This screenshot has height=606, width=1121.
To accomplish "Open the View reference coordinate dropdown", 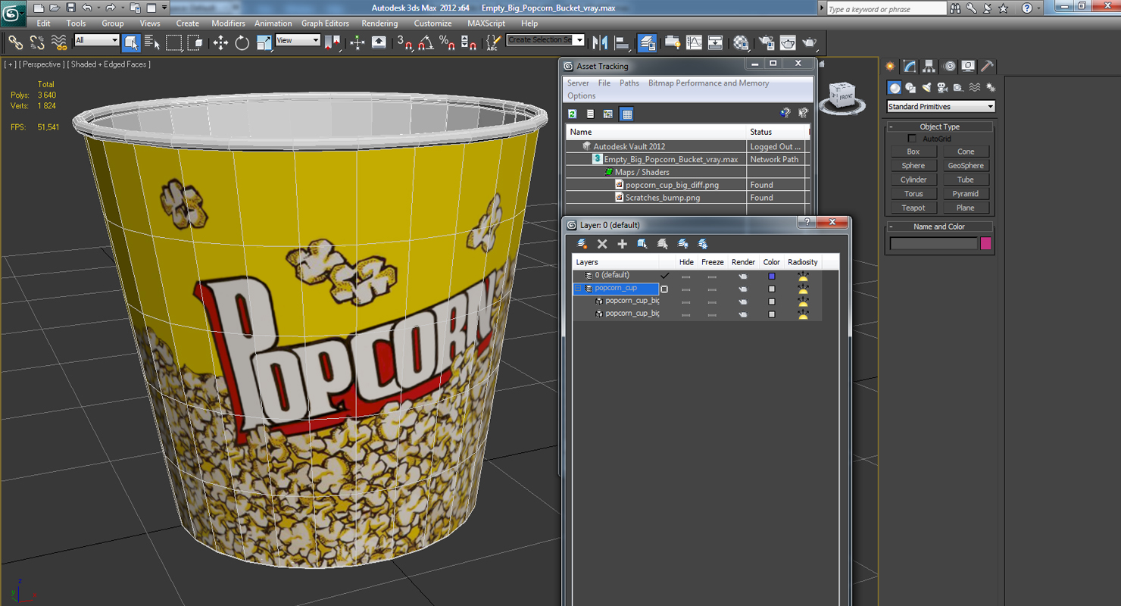I will pyautogui.click(x=298, y=41).
